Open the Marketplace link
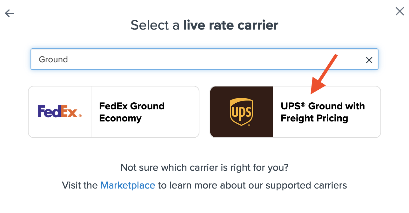This screenshot has height=213, width=409. point(128,185)
